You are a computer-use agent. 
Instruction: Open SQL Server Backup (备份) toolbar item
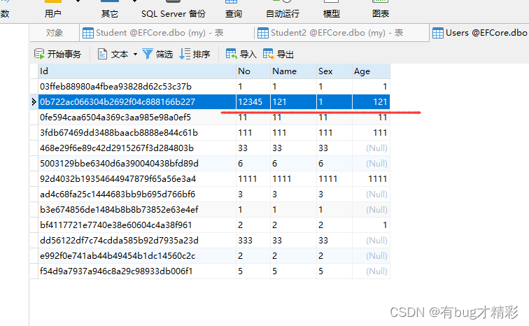[x=174, y=10]
